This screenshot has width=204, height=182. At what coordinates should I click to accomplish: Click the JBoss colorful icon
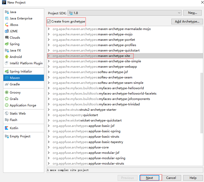pyautogui.click(x=7, y=25)
